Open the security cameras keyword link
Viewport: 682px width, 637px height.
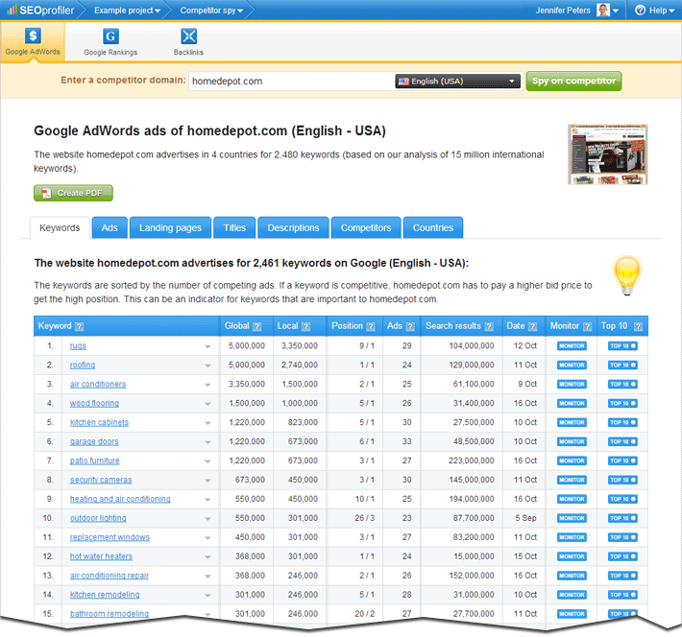click(x=101, y=480)
